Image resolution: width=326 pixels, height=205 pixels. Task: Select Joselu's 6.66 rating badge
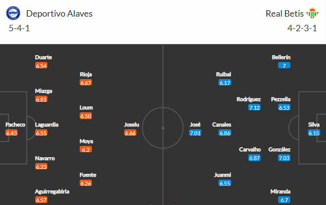coord(130,133)
